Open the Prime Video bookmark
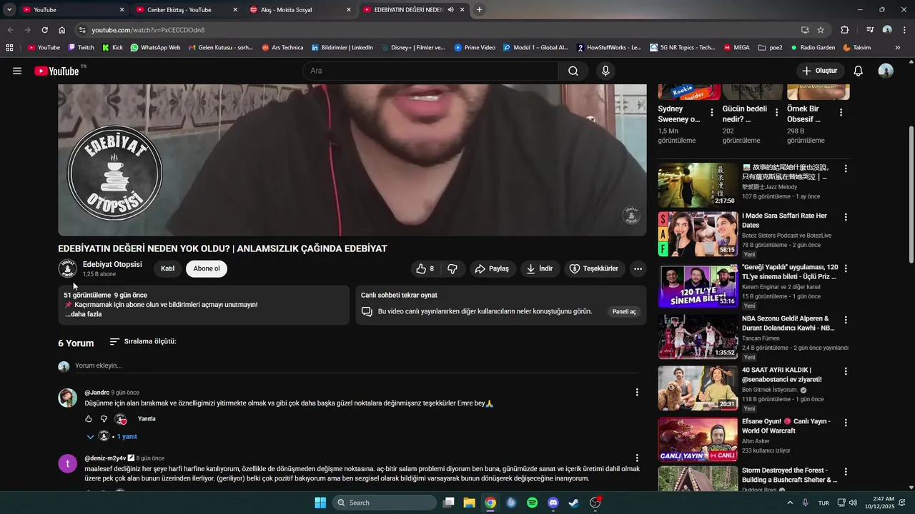This screenshot has width=915, height=514. [475, 48]
